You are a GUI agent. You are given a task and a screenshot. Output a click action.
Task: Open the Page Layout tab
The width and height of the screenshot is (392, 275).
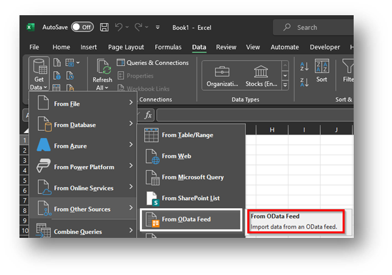126,47
